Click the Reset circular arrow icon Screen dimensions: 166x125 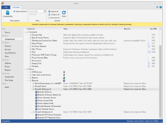tap(64, 13)
